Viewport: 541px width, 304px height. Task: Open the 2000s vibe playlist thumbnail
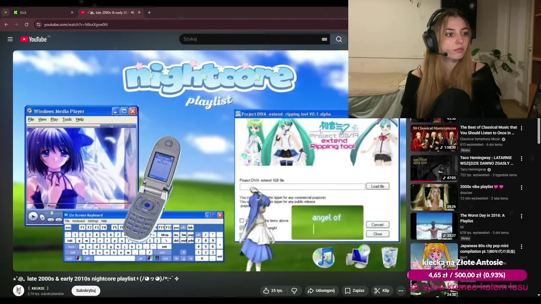[x=434, y=197]
